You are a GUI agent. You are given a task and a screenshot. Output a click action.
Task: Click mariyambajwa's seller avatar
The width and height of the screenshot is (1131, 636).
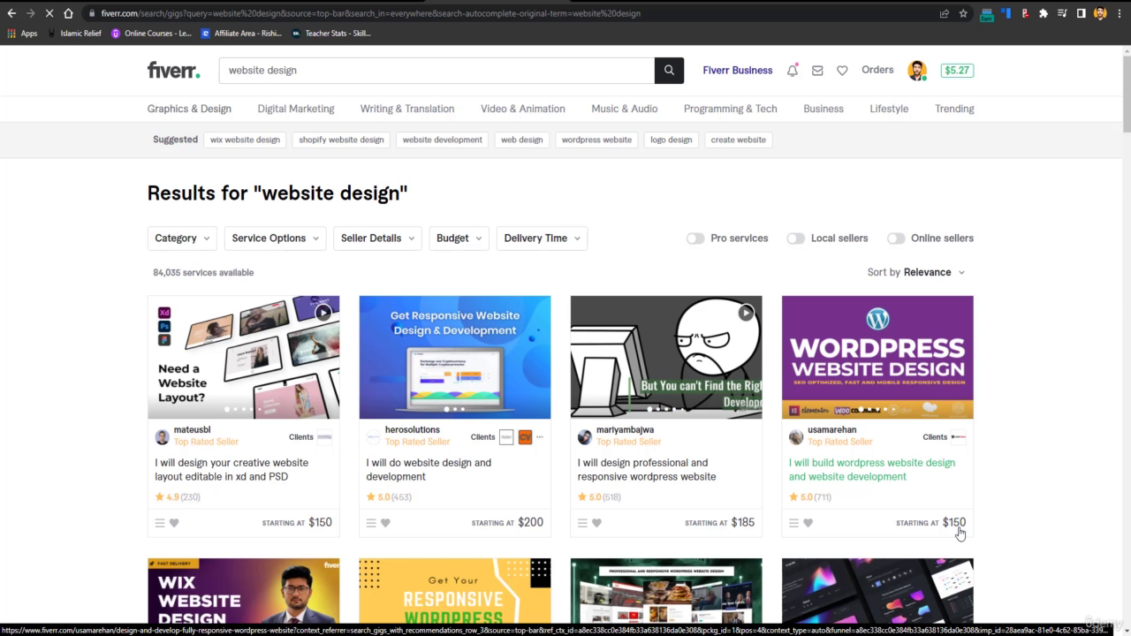tap(584, 437)
